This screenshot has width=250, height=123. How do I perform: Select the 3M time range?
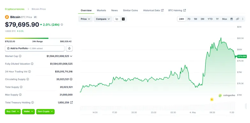(202, 19)
